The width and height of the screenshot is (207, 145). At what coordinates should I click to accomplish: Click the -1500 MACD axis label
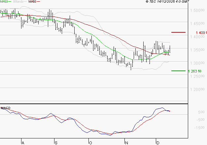199,128
